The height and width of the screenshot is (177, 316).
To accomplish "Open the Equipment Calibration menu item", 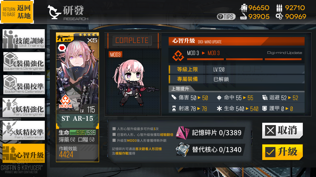I will click(24, 84).
